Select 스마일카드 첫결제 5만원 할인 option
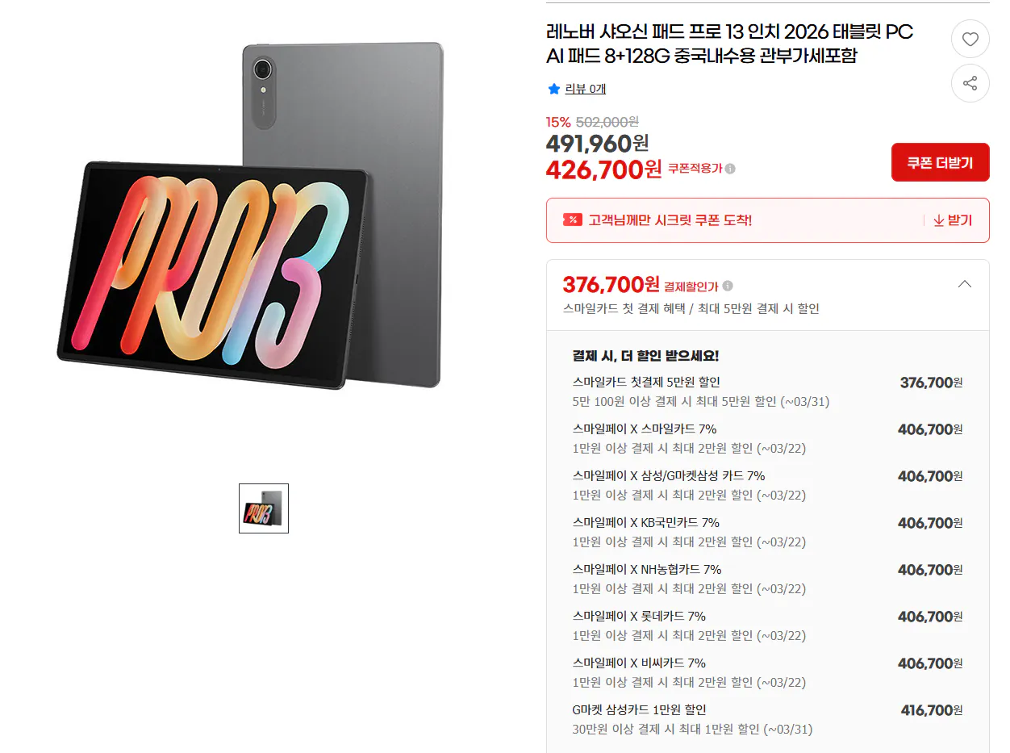Image resolution: width=1010 pixels, height=753 pixels. [767, 391]
